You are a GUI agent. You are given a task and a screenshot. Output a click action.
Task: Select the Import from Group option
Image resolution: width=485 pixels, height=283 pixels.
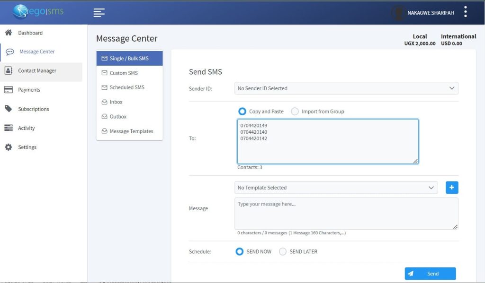tap(295, 111)
